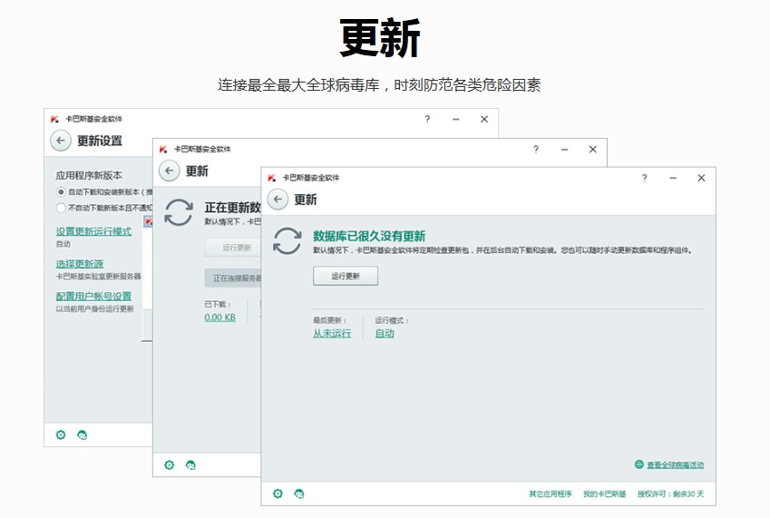Open support agent icon in middle 更新 window
This screenshot has width=770, height=518.
190,464
